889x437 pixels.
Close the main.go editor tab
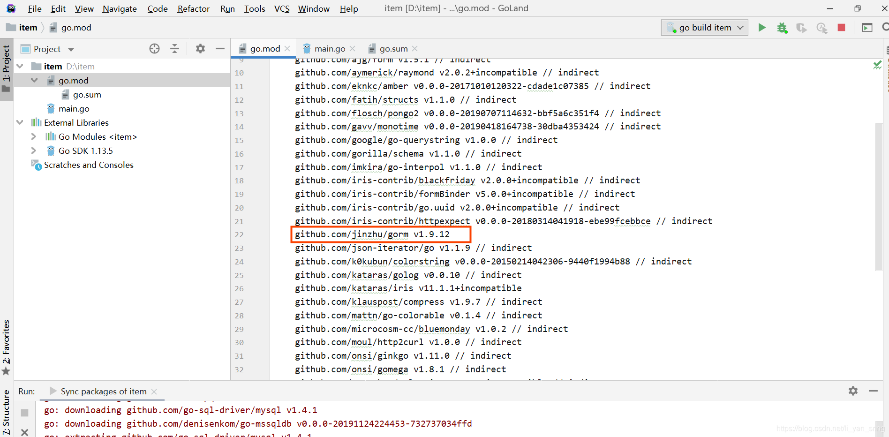point(353,48)
